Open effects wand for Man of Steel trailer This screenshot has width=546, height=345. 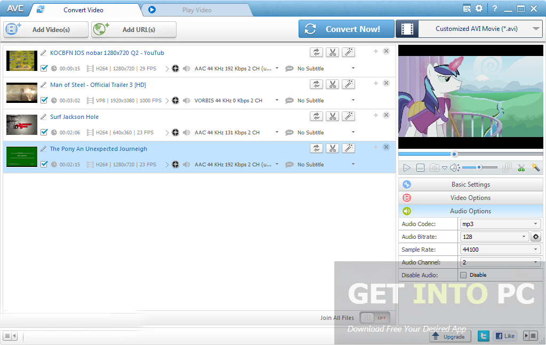click(x=348, y=85)
